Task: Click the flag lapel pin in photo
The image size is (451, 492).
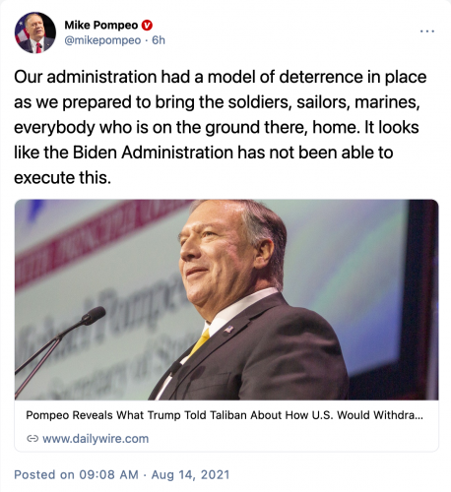Action: coord(228,329)
